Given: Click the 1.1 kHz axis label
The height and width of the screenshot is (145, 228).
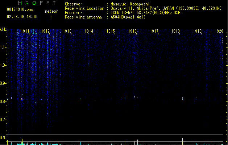Looking at the screenshot, I should (3, 47).
